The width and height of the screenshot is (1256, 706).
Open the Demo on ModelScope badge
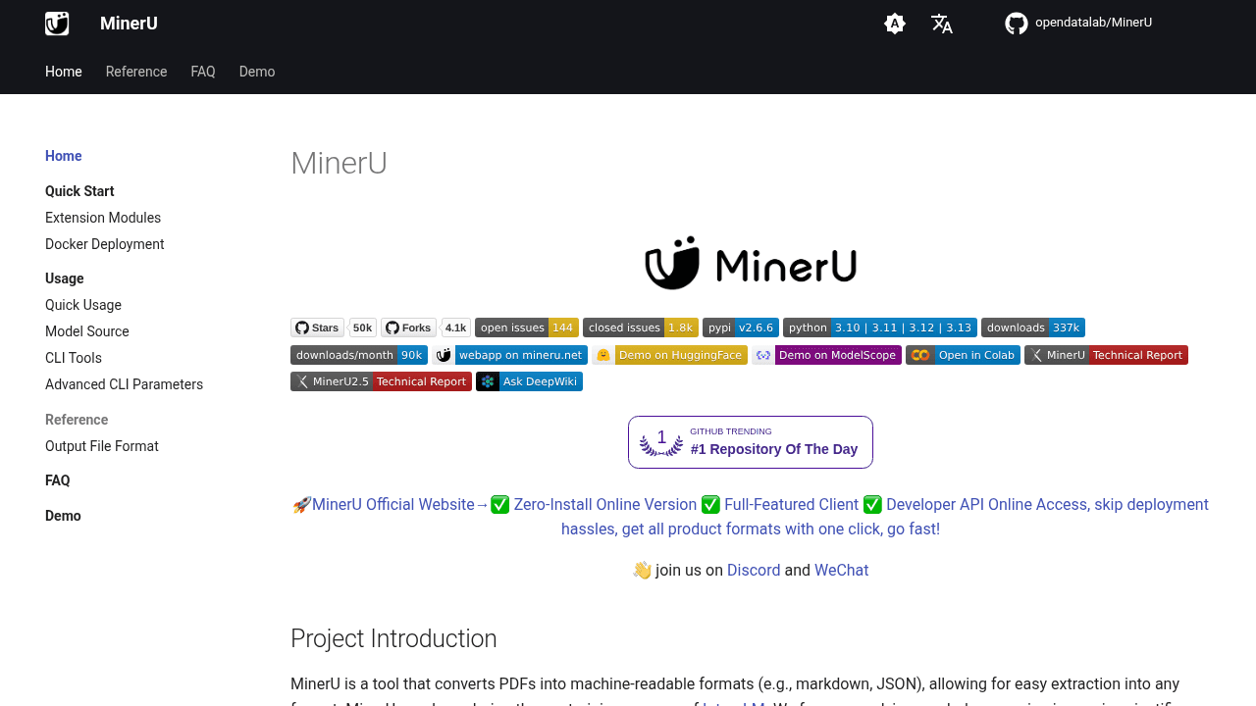[827, 354]
